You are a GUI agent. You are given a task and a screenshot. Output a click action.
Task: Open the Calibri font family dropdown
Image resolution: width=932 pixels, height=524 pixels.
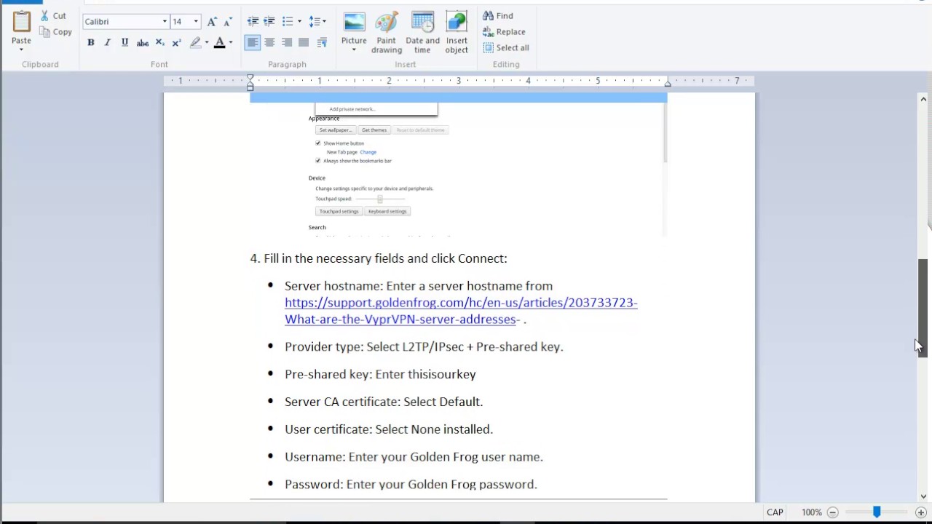tap(165, 21)
